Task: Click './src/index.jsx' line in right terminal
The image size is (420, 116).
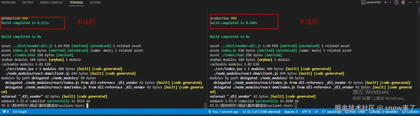Action: pos(272,69)
